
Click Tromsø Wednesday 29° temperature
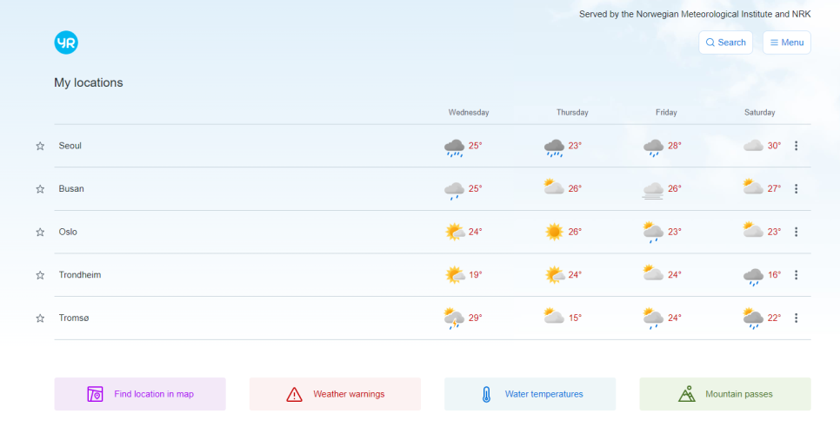[476, 318]
